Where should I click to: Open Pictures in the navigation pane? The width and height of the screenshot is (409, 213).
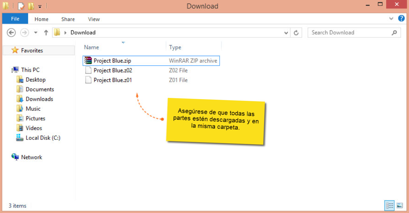coord(35,118)
